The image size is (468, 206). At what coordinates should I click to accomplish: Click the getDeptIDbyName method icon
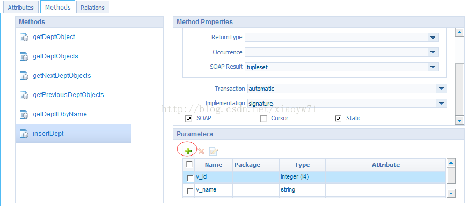click(x=24, y=114)
